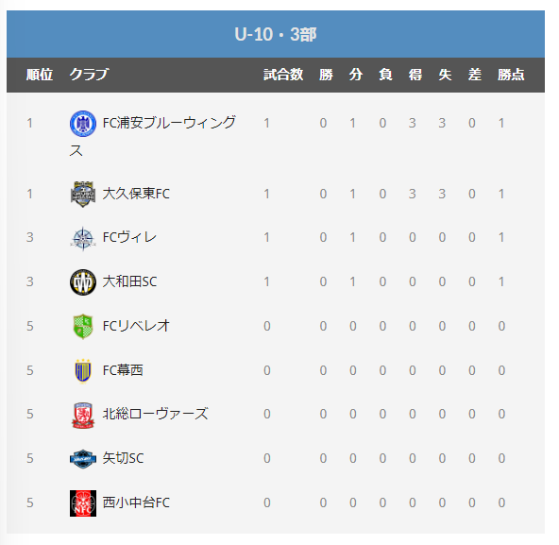Go to the FCヴィレ club page
559x545 pixels.
pyautogui.click(x=129, y=237)
